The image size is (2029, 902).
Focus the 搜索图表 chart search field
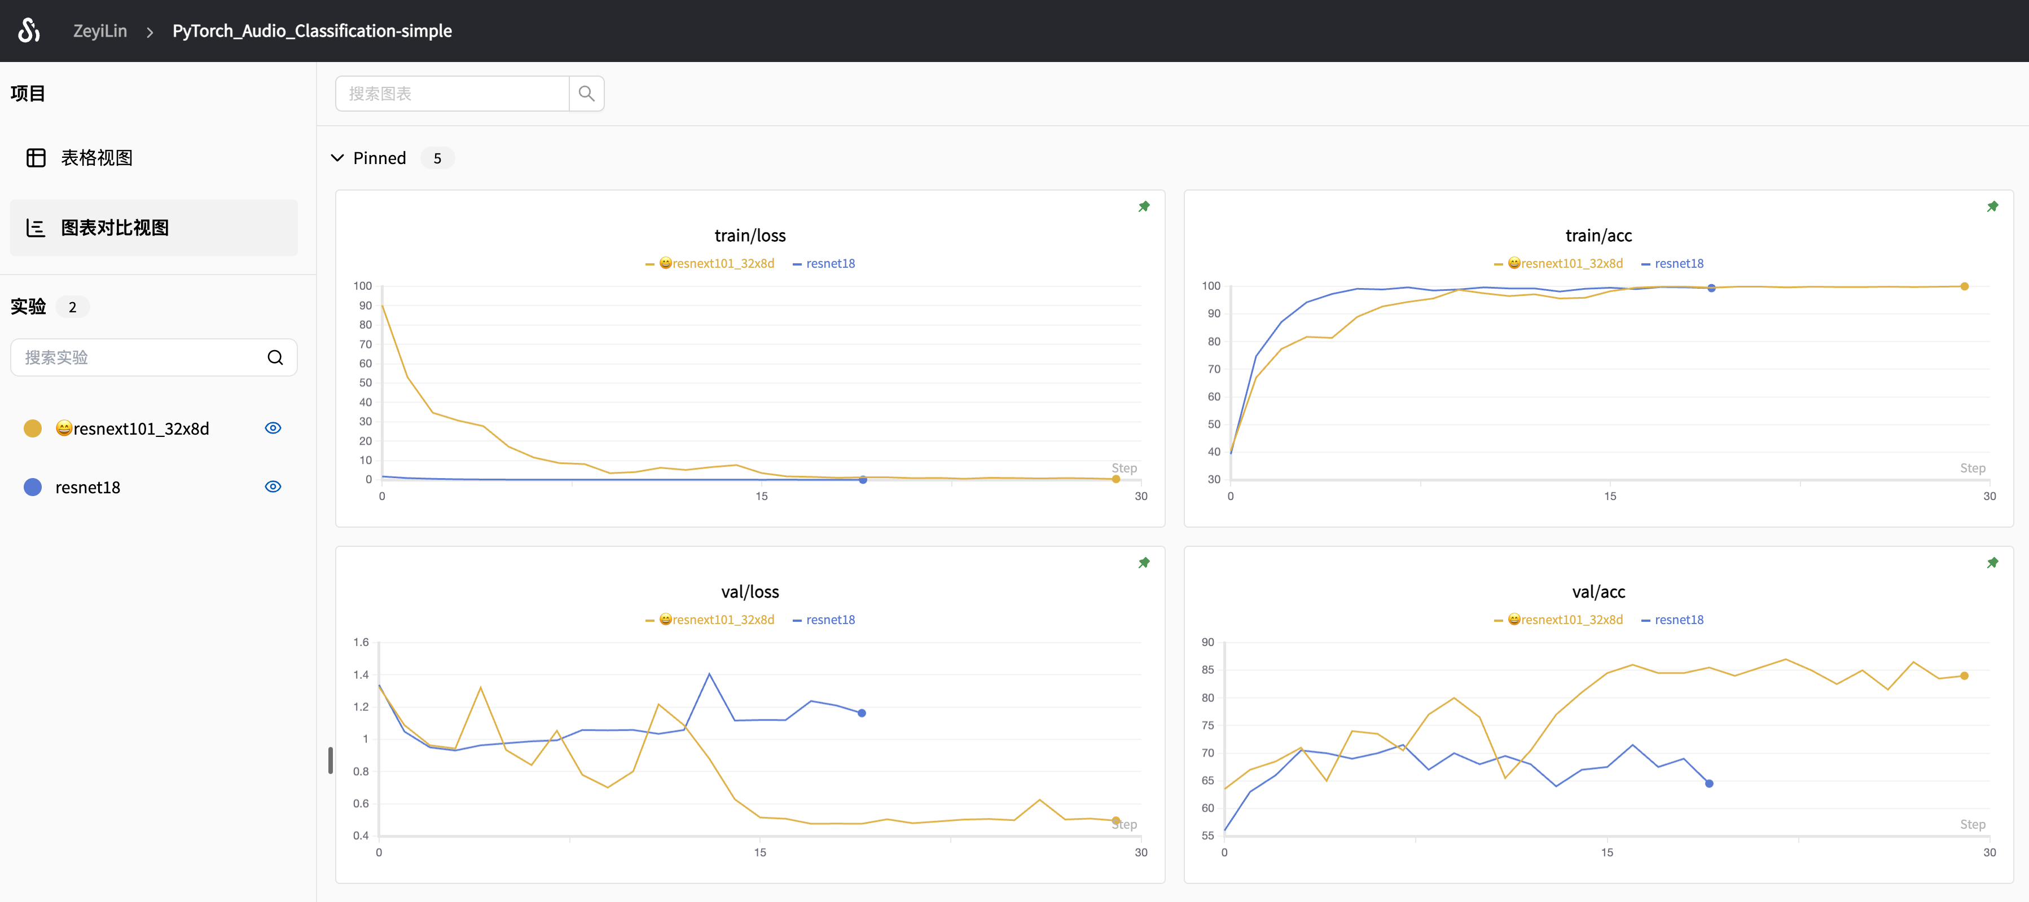[x=452, y=94]
